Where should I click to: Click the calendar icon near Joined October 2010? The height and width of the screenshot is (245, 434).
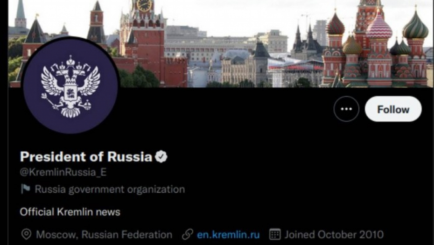pyautogui.click(x=275, y=234)
